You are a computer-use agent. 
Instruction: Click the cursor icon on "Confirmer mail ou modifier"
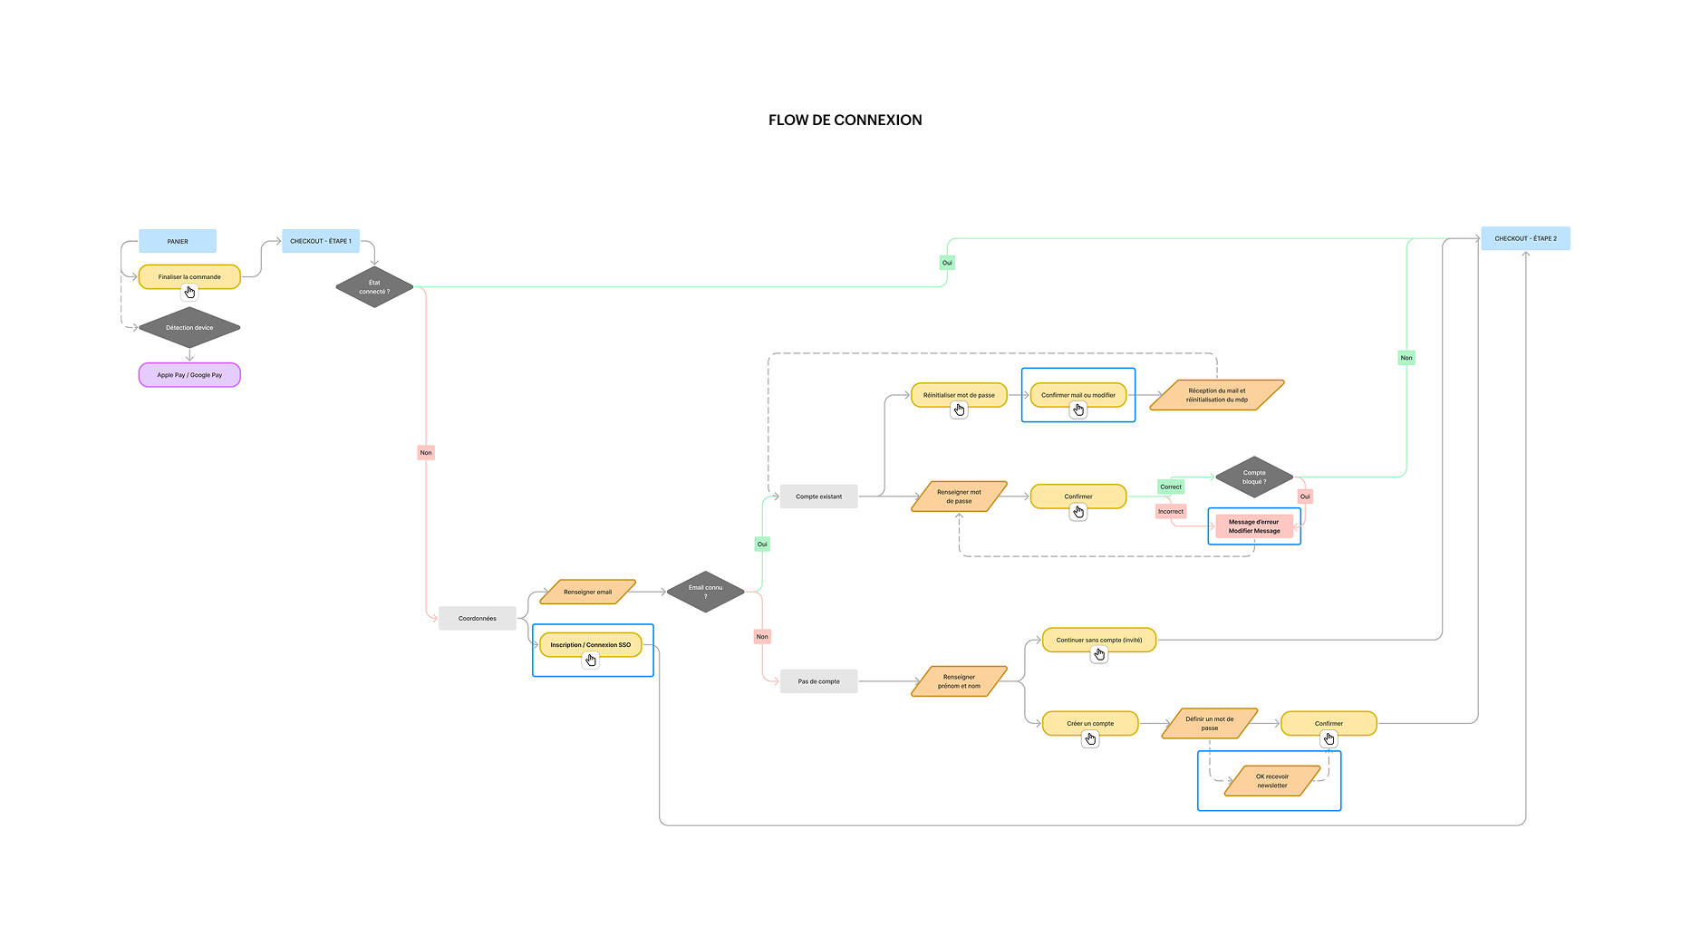tap(1078, 410)
